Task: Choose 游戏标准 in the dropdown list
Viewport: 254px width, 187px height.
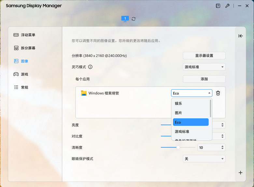Action: pos(190,131)
